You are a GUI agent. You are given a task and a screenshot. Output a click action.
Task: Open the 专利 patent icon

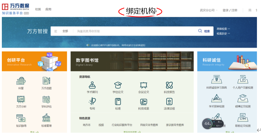[92, 101]
